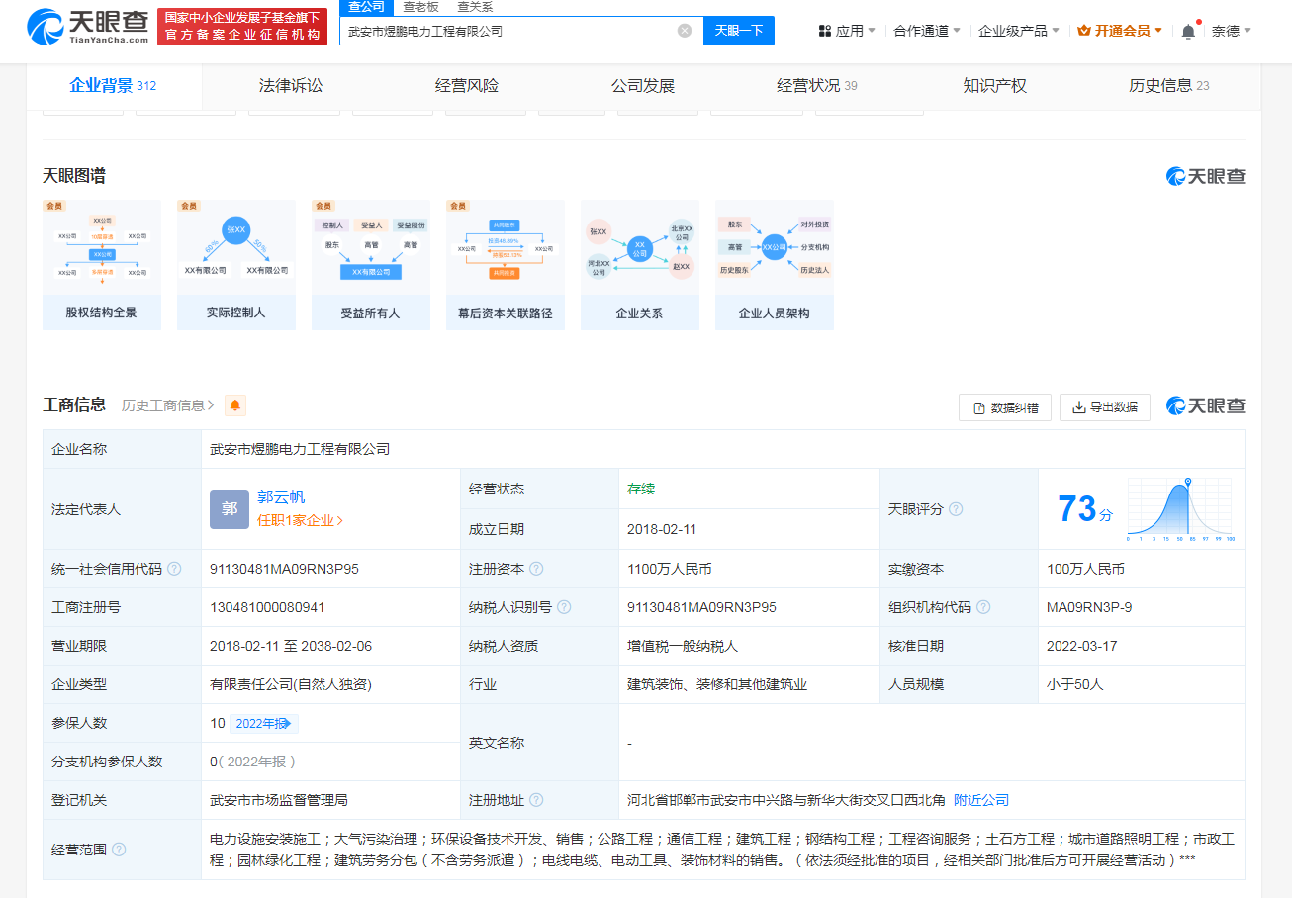Screen dimensions: 1292x898
Task: Open the 股权结构全景 graph card
Action: [x=102, y=265]
